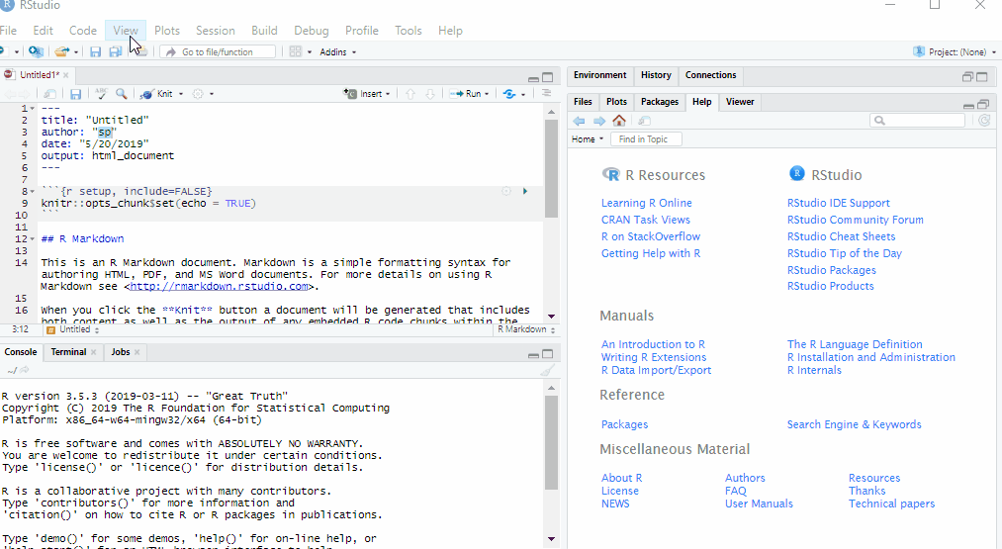Viewport: 1002px width, 549px height.
Task: Click the Help home icon
Action: click(619, 120)
